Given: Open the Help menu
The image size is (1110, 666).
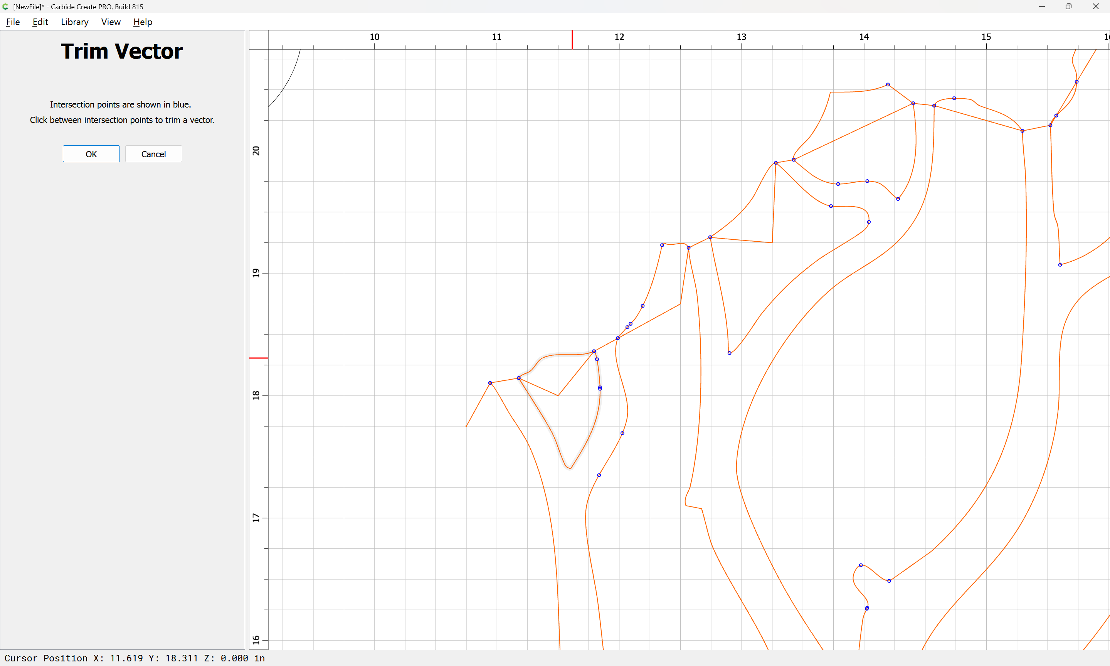Looking at the screenshot, I should 143,22.
